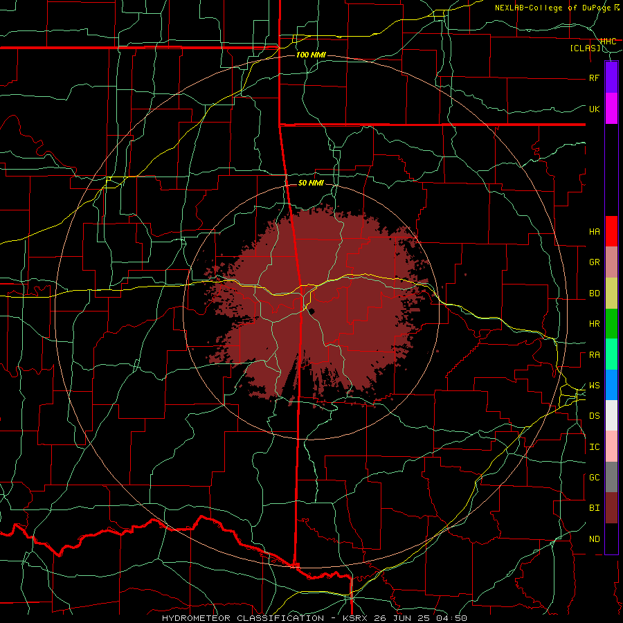This screenshot has height=623, width=623.
Task: Click the brown BI legend color swatch
Action: point(611,508)
